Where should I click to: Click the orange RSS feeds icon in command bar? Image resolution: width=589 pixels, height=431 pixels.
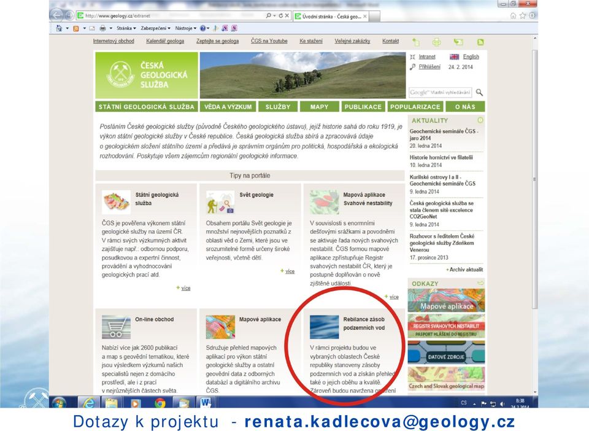(76, 28)
